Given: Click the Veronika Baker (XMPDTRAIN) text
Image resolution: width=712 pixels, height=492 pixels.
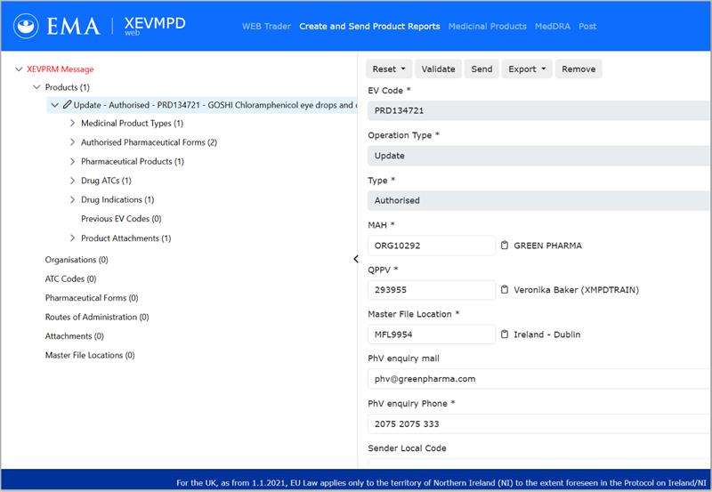Looking at the screenshot, I should [576, 289].
